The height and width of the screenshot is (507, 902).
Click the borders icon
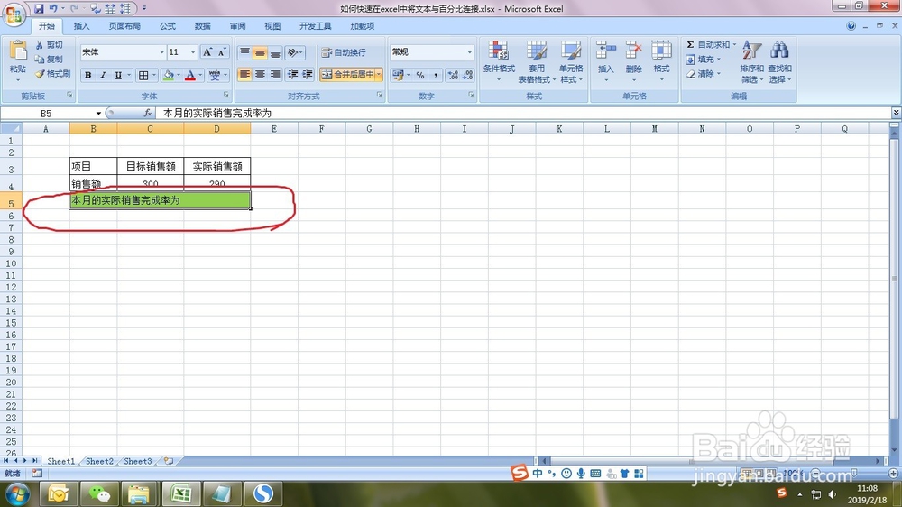(143, 75)
